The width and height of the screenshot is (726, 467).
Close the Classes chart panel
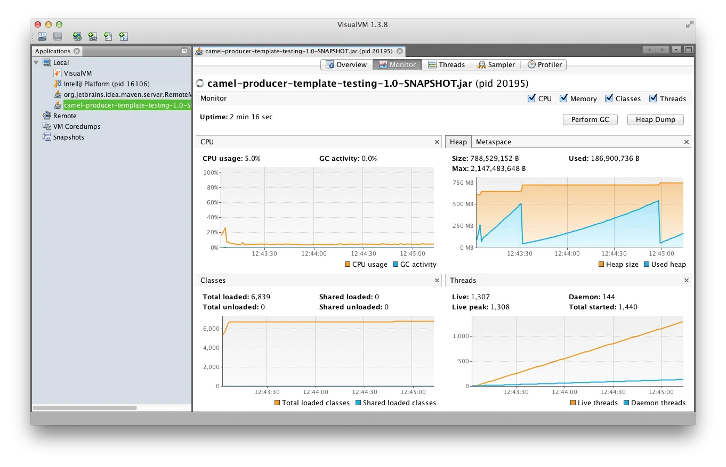coord(437,280)
